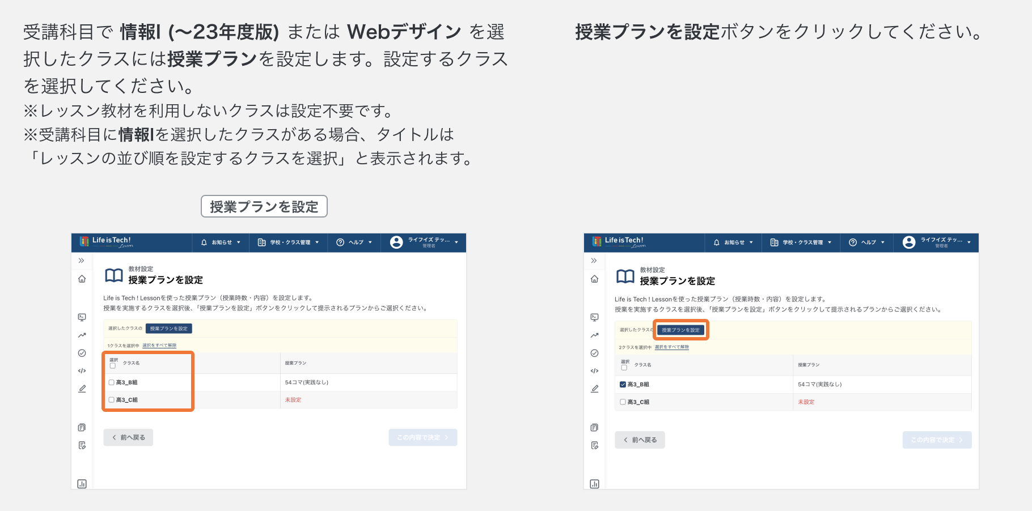Click 選択をすべて解除 link in left screenshot
Screen dimensions: 1032x511
159,346
